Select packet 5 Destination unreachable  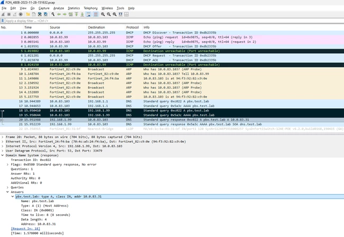point(172,51)
